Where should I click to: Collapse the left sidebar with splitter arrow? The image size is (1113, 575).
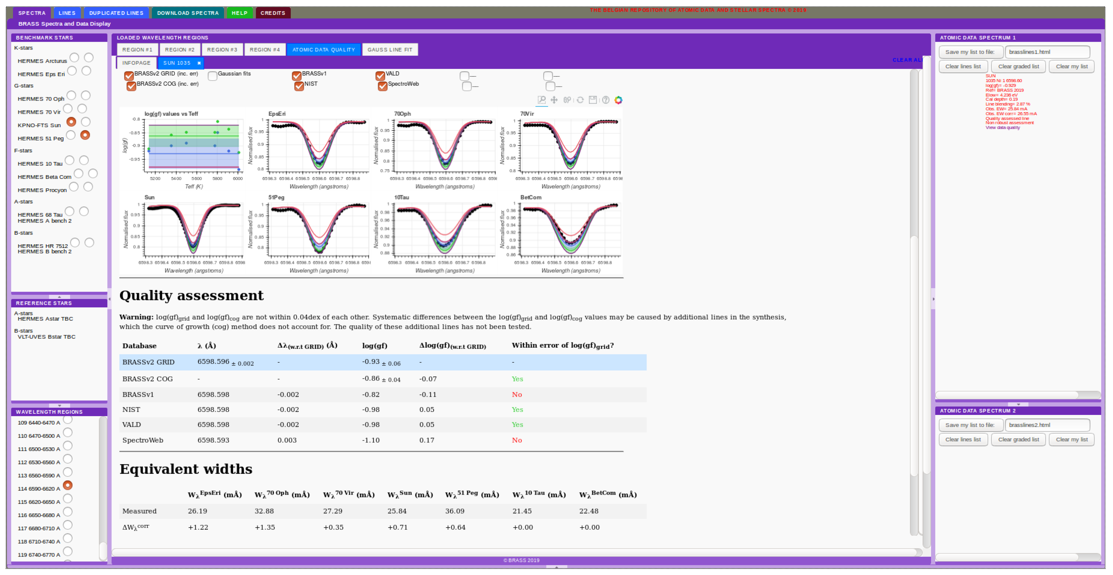tap(109, 299)
